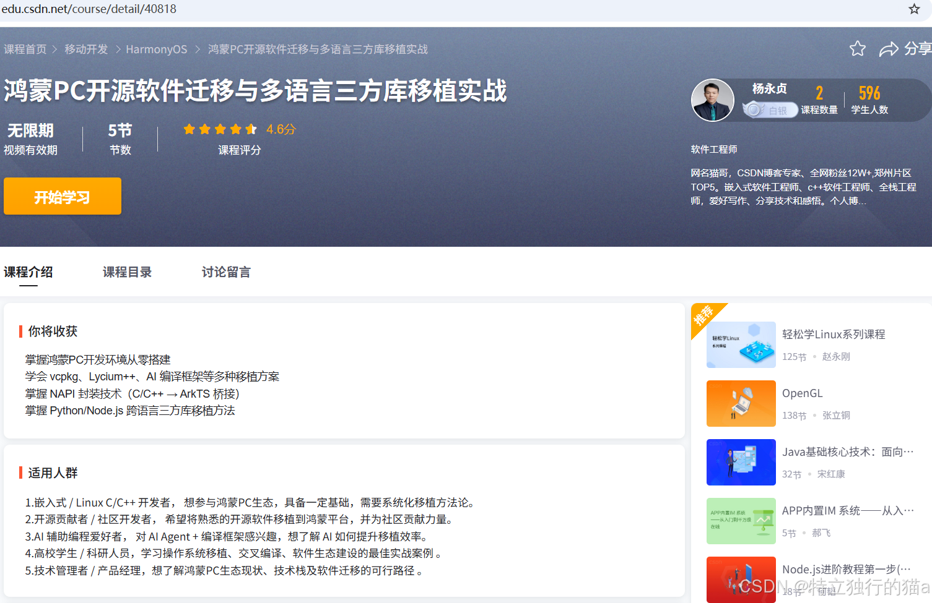Click the 125节 lesson count

[x=794, y=357]
